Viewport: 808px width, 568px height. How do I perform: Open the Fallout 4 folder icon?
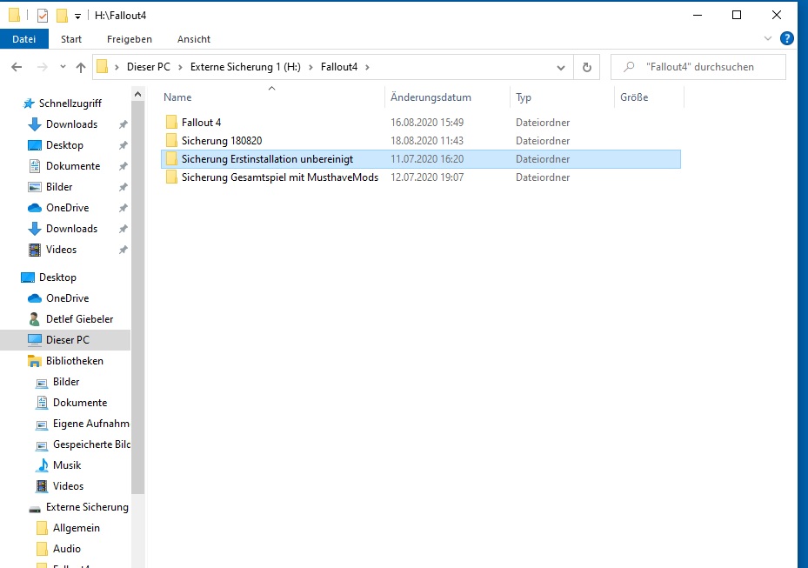(171, 123)
